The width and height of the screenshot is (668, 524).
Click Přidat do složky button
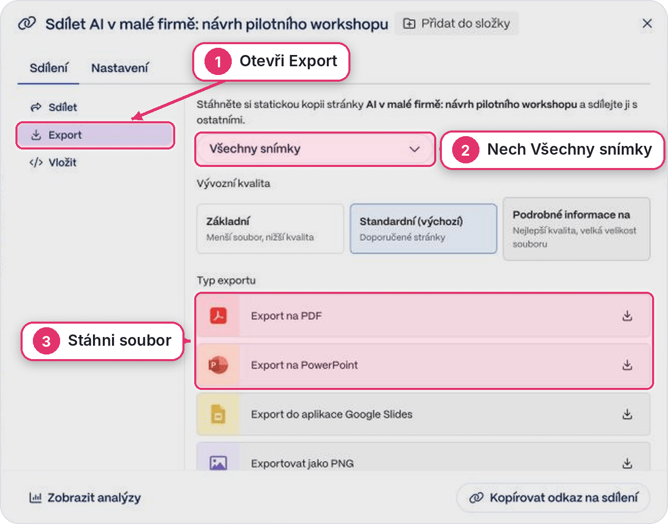(457, 24)
